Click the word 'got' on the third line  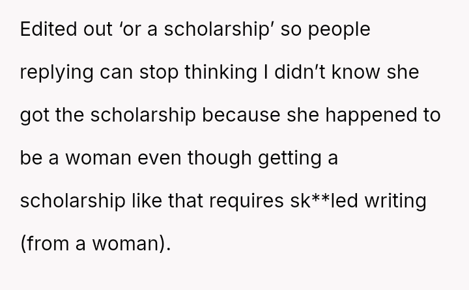tap(35, 116)
